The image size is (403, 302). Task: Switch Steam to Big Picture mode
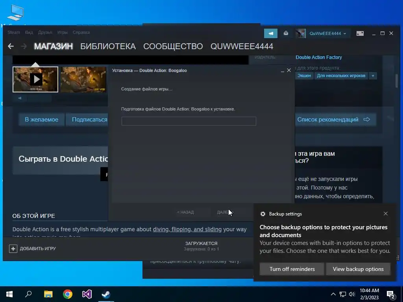click(360, 33)
